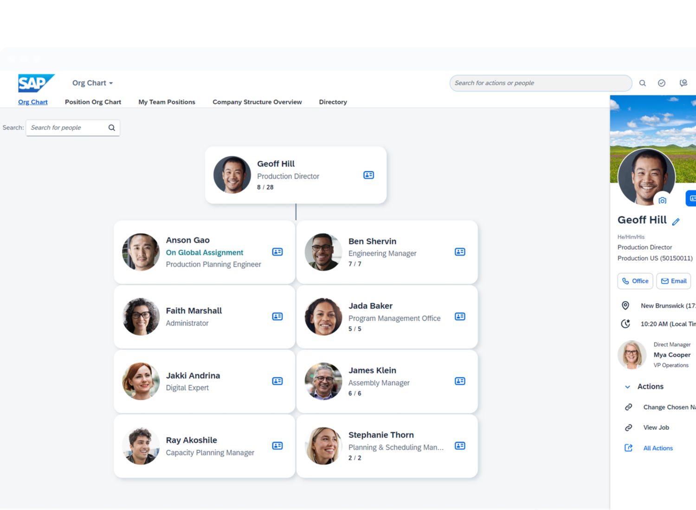Viewport: 696px width, 510px height.
Task: Open the All Actions link
Action: point(657,448)
